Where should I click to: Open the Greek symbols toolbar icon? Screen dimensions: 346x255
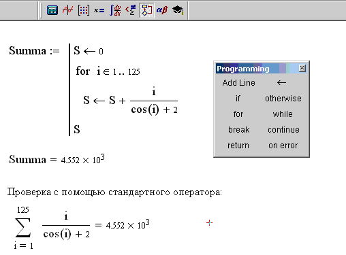coord(162,10)
